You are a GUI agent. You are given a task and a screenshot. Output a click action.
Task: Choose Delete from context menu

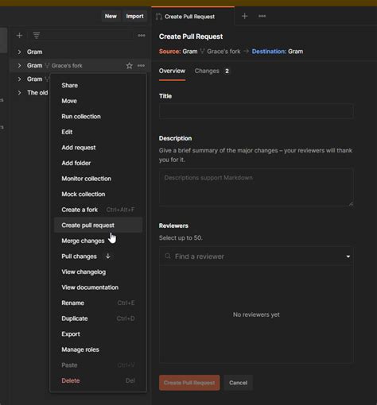[98, 380]
